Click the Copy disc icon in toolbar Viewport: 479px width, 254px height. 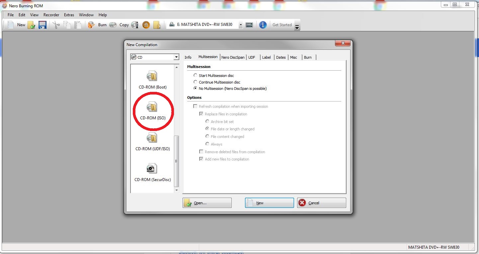[x=113, y=25]
